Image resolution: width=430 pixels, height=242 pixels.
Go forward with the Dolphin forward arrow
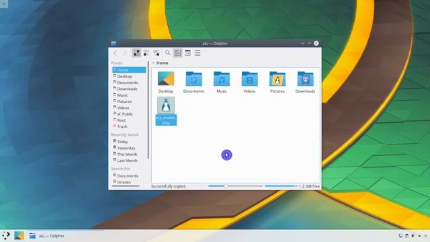point(125,53)
